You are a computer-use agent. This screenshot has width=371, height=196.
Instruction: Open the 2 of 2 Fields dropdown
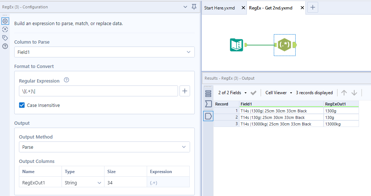point(233,93)
